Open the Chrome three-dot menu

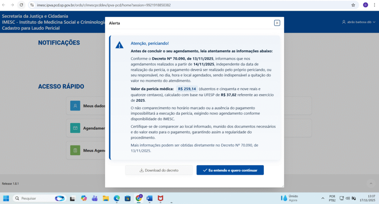(x=374, y=5)
